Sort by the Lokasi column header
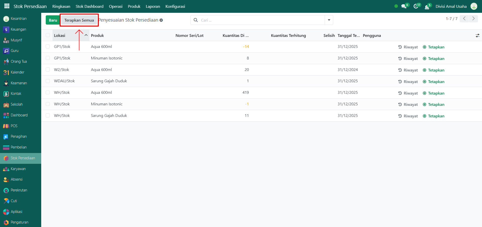Screen dimensions: 482x227 [60, 36]
